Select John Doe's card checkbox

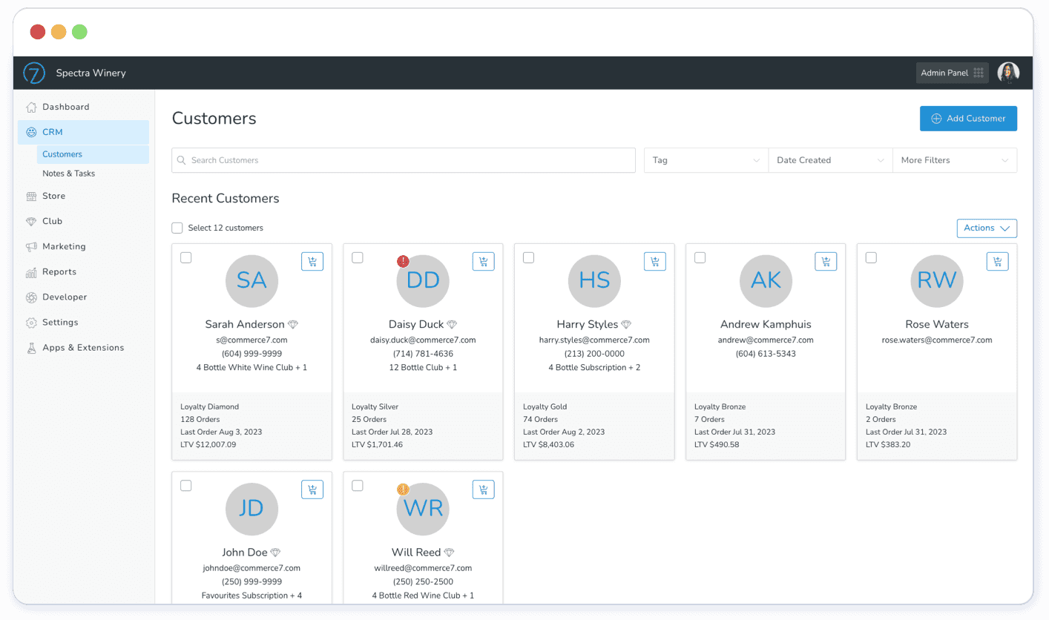click(x=186, y=486)
